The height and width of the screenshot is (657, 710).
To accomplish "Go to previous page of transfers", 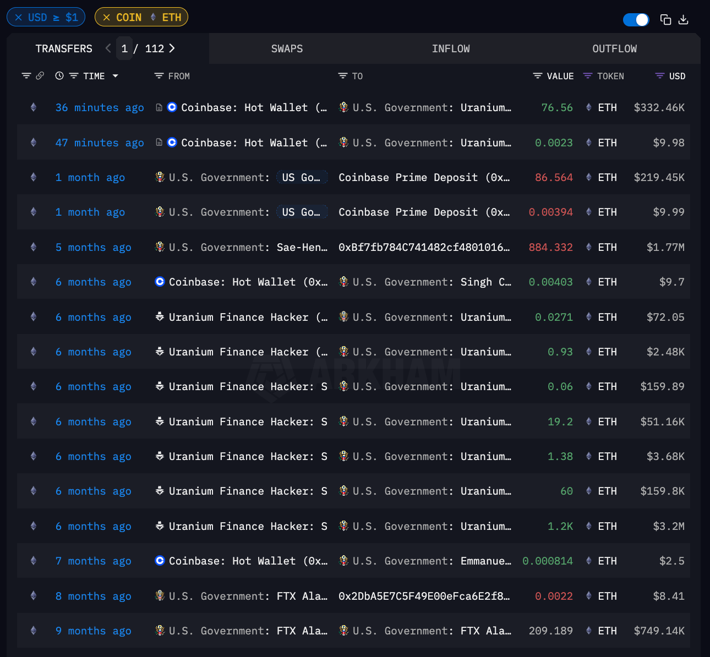I will (x=108, y=48).
